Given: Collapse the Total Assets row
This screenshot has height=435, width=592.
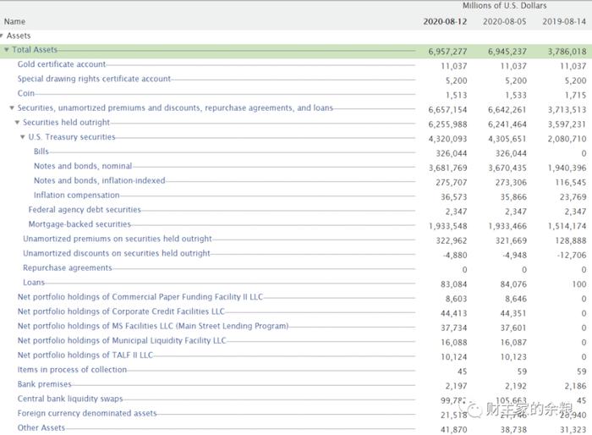Looking at the screenshot, I should coord(7,50).
